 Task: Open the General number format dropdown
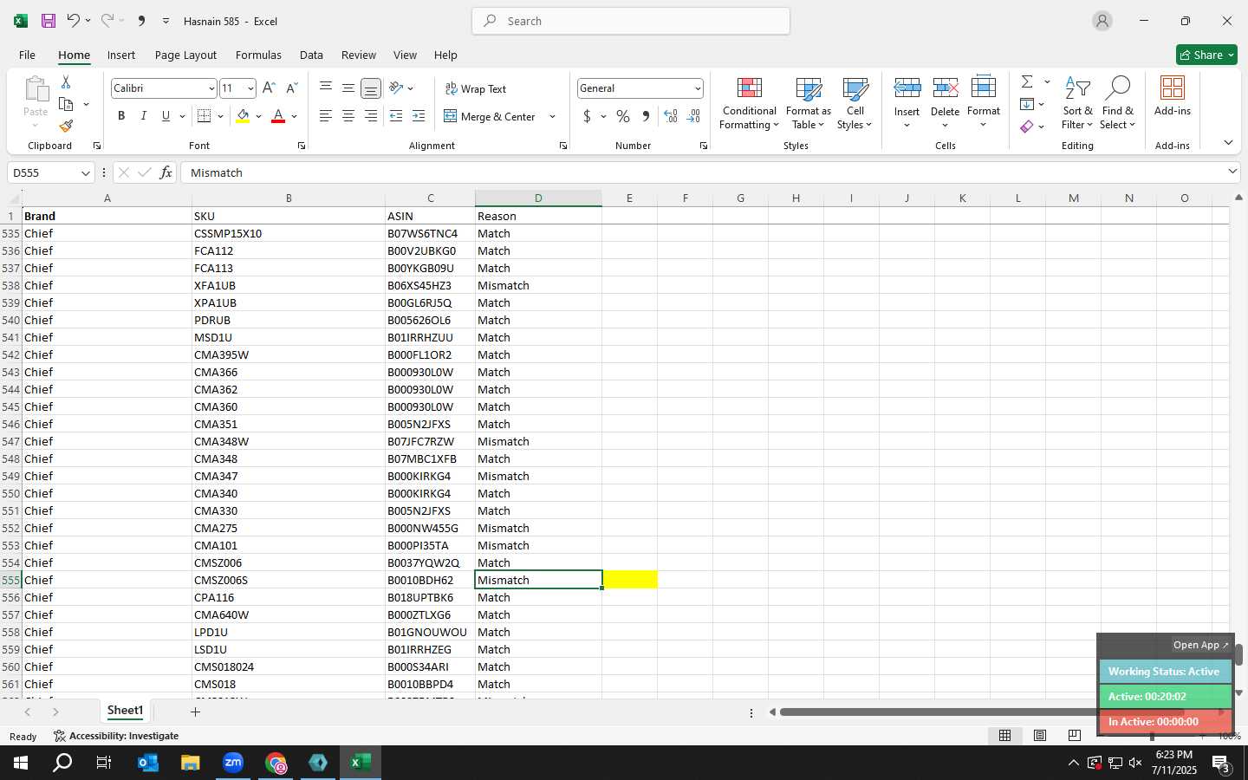click(x=697, y=88)
